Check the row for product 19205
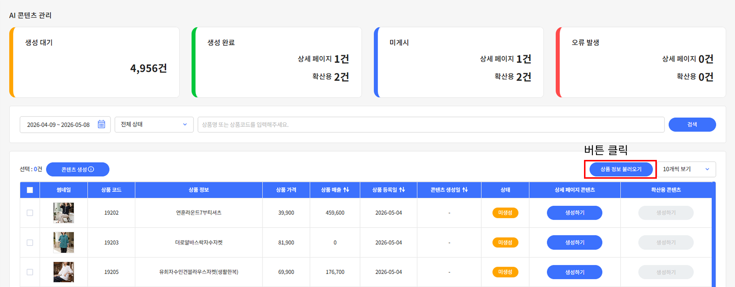This screenshot has height=287, width=735. [x=30, y=272]
